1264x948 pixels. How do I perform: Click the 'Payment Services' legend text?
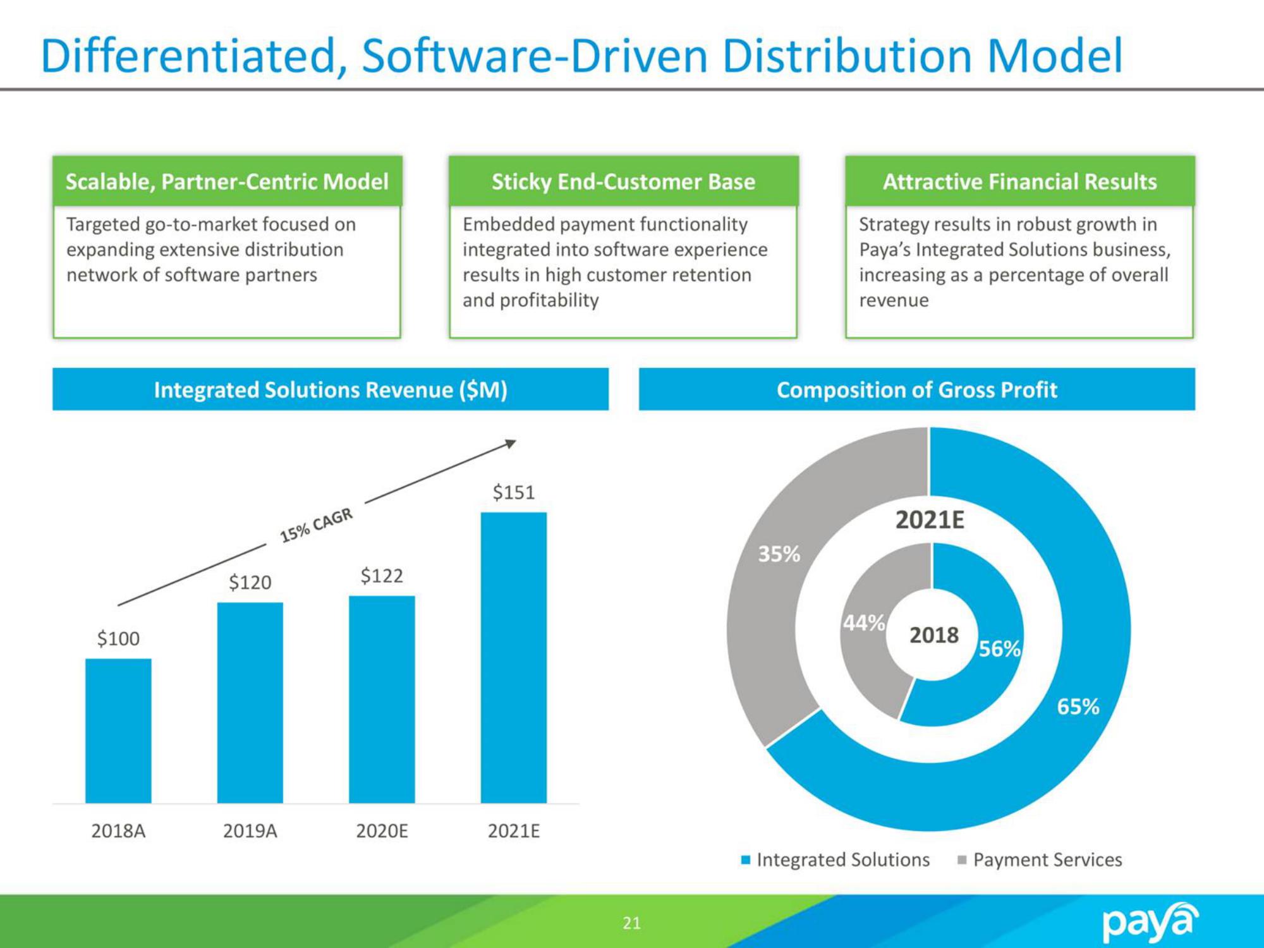click(x=1048, y=860)
